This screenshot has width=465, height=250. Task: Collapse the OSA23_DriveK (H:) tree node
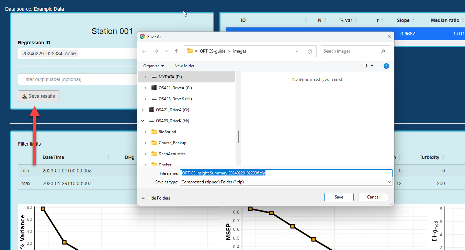coord(143,121)
